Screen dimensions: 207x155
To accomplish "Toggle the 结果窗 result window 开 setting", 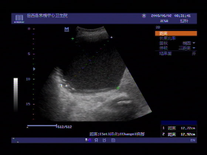I will point(194,54).
